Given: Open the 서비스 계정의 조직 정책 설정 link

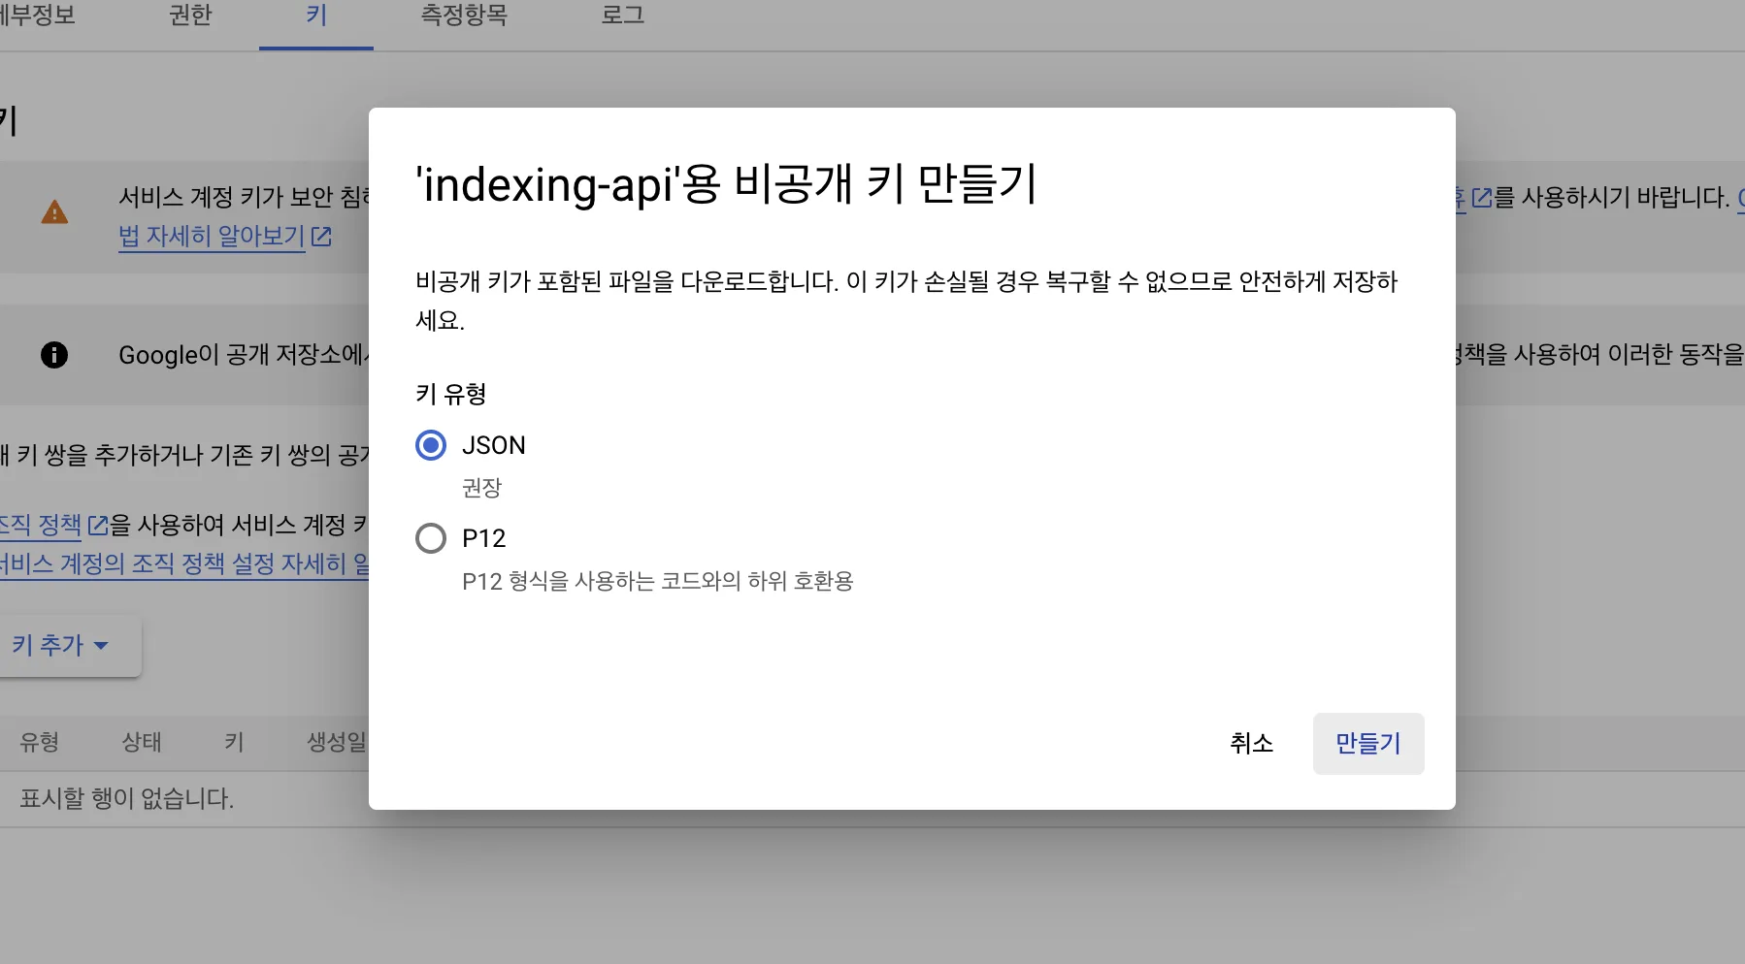Looking at the screenshot, I should point(184,564).
